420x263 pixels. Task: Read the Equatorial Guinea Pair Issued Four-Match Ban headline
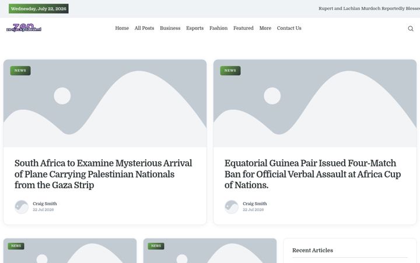[313, 174]
